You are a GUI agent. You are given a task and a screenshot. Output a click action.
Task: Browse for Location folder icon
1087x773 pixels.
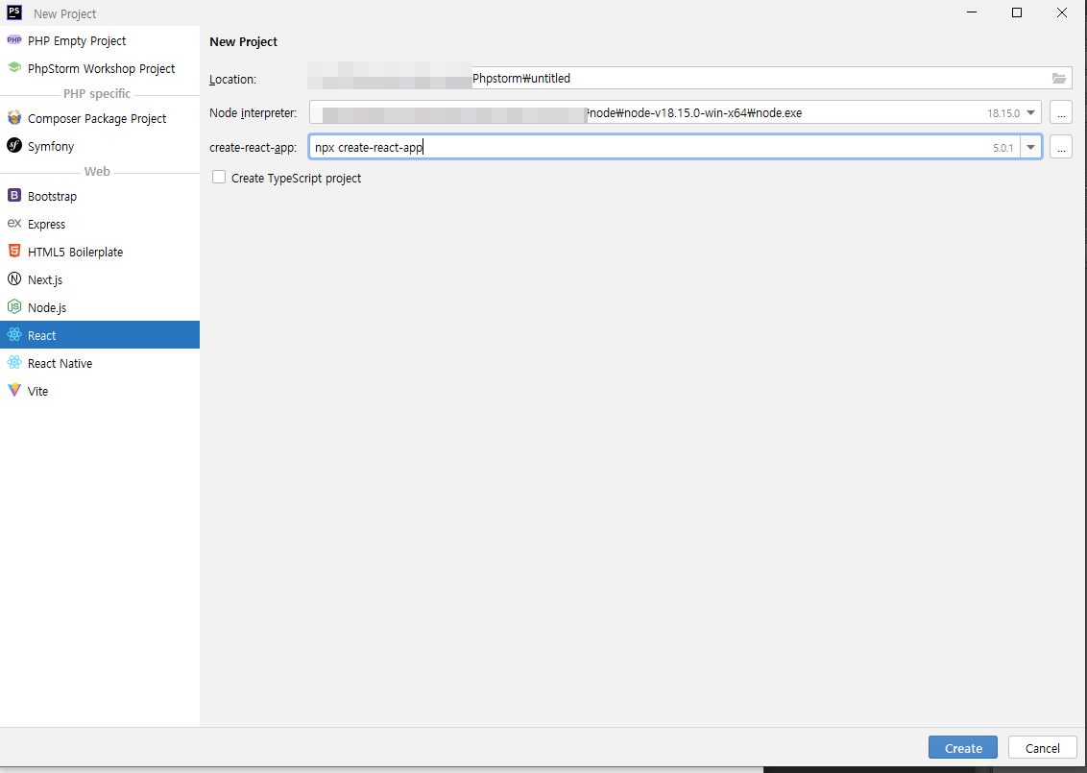1058,79
